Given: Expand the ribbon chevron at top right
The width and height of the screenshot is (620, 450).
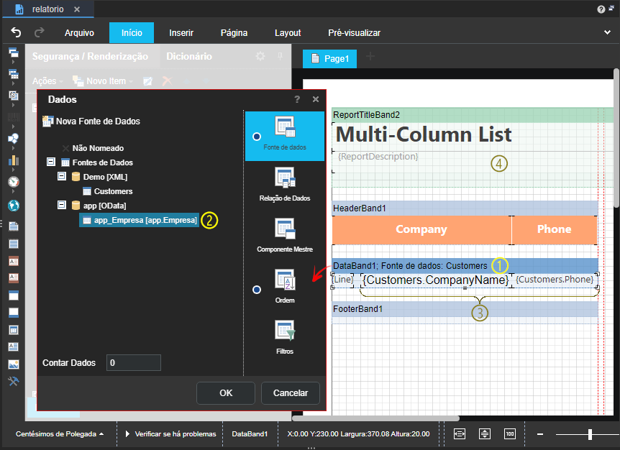Looking at the screenshot, I should click(607, 32).
